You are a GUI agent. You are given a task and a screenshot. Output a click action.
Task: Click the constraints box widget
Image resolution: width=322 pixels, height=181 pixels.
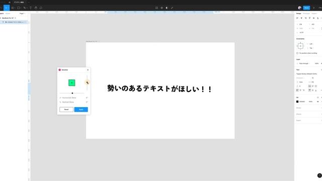tap(300, 46)
